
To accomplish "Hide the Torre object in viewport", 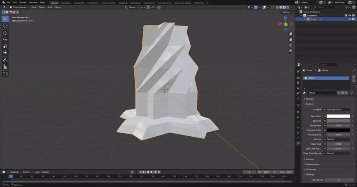I will tap(349, 19).
